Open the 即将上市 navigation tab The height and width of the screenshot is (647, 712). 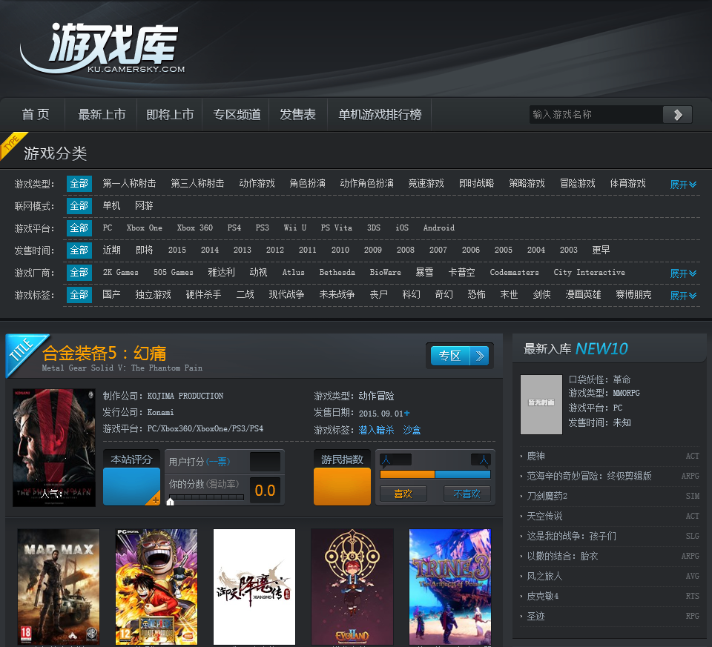point(170,114)
